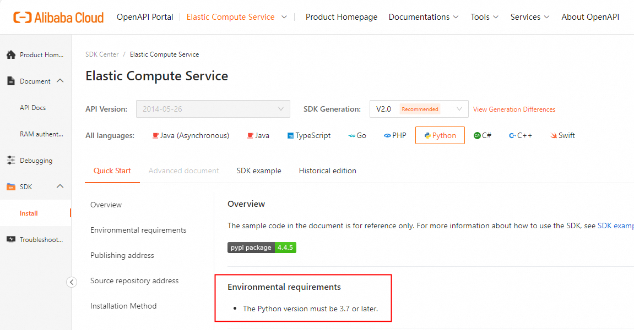The height and width of the screenshot is (330, 634).
Task: Click the SDK folder icon in sidebar
Action: [10, 187]
